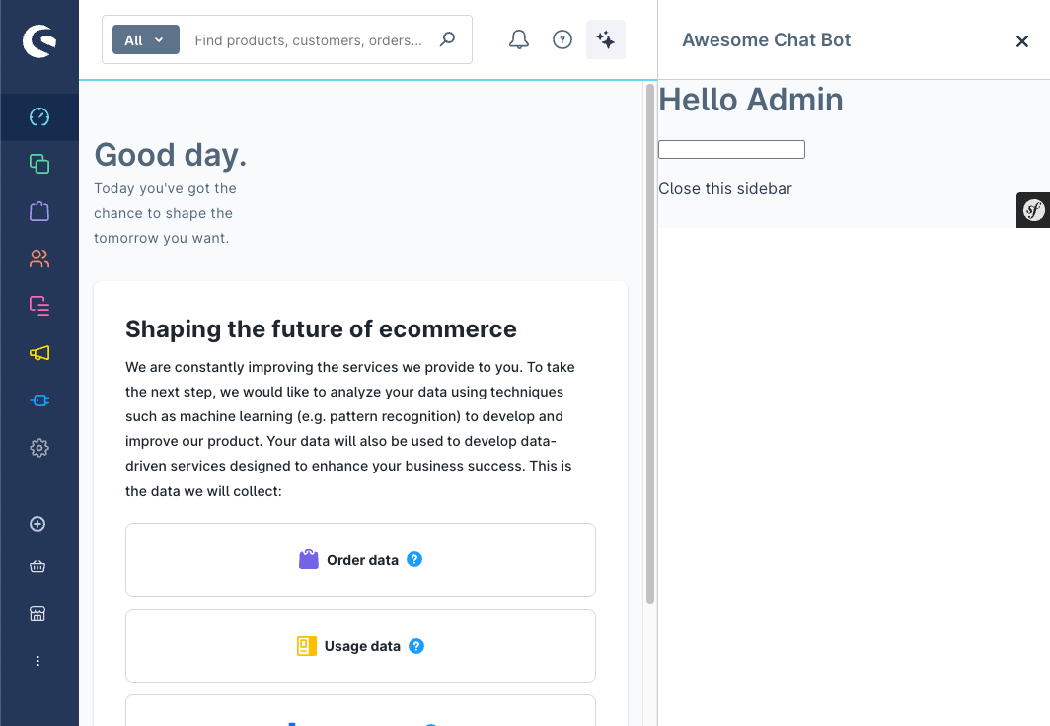Open the Marketing megaphone icon

39,353
